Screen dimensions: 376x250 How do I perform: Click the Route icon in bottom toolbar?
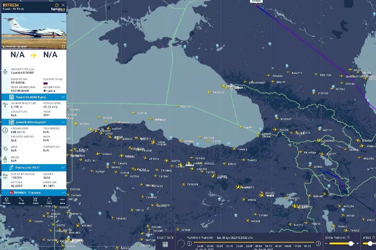[x=21, y=200]
